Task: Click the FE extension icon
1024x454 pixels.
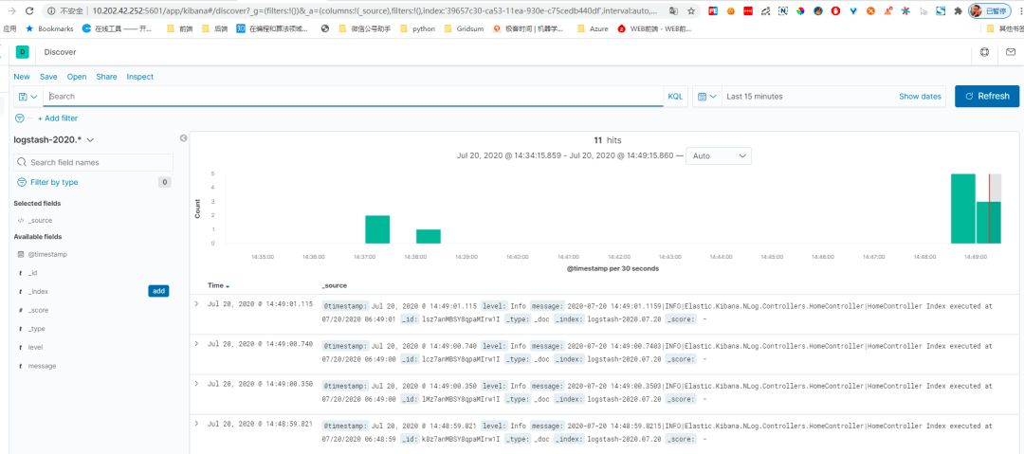Action: (712, 11)
